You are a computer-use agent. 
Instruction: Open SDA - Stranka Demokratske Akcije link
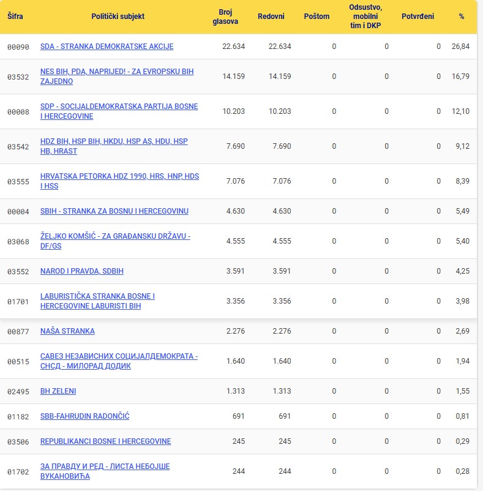pyautogui.click(x=107, y=47)
